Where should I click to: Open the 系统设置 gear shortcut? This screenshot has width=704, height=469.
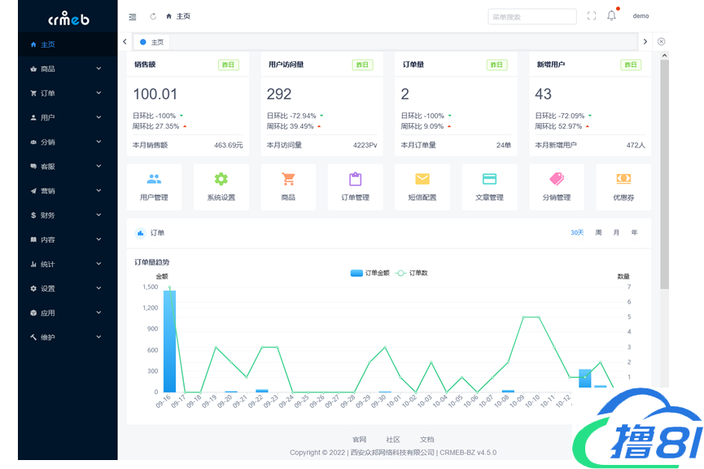(x=221, y=180)
